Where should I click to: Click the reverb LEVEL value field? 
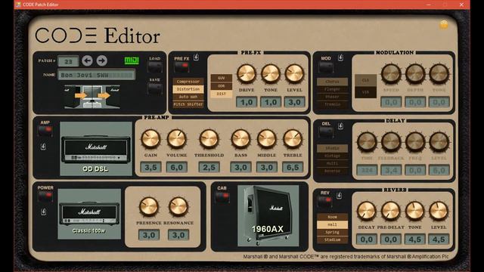tap(439, 240)
